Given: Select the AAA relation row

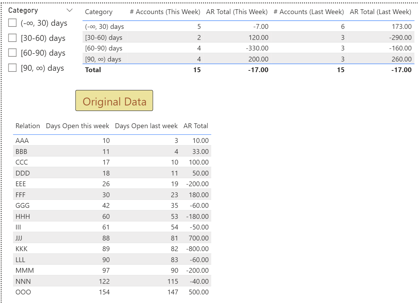Looking at the screenshot, I should (x=112, y=141).
